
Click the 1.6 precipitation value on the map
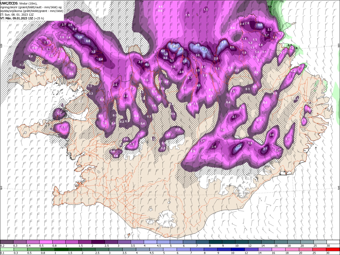[x=62, y=37]
